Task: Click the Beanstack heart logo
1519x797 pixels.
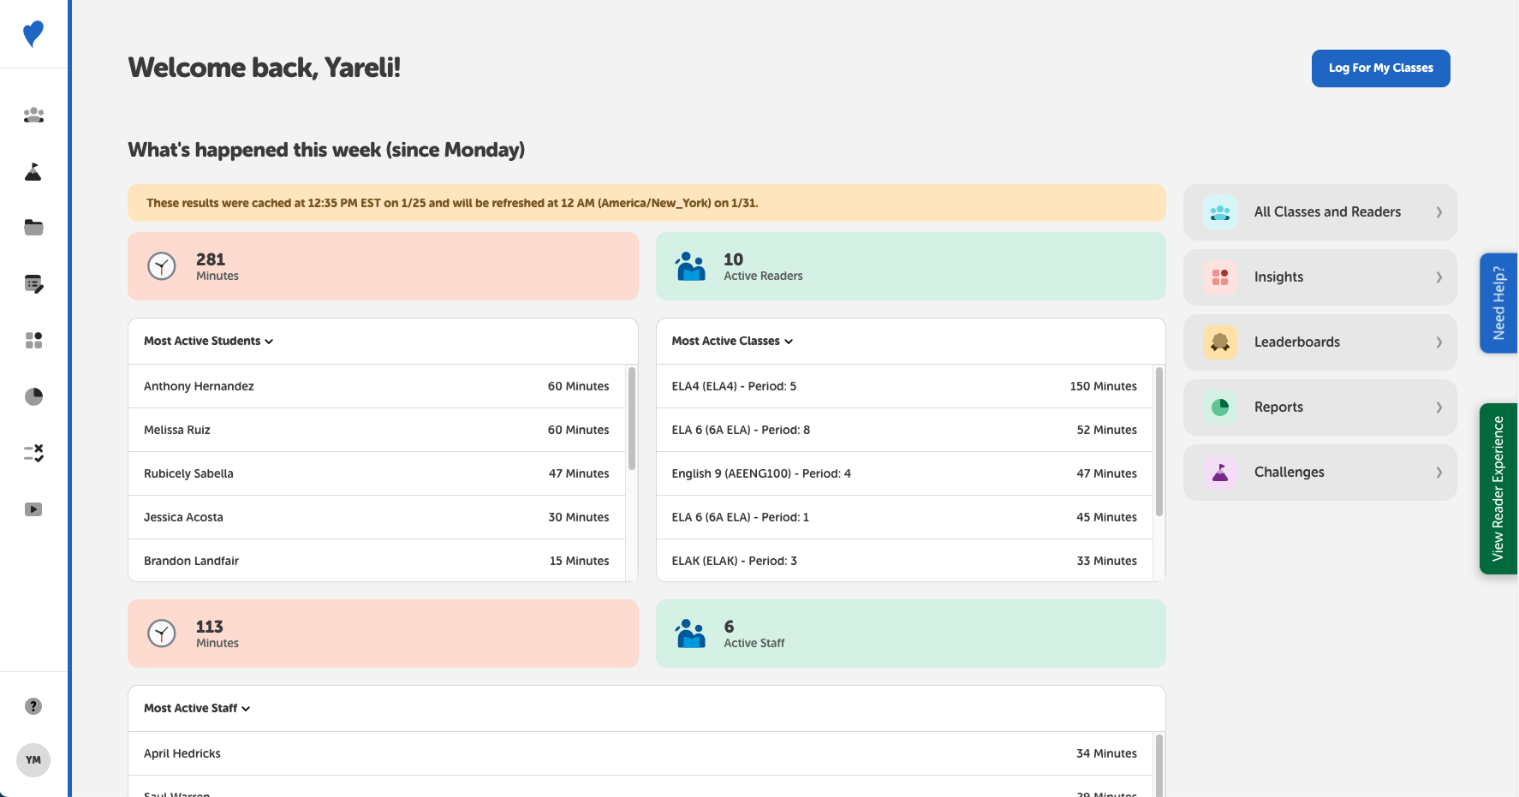Action: 33,34
